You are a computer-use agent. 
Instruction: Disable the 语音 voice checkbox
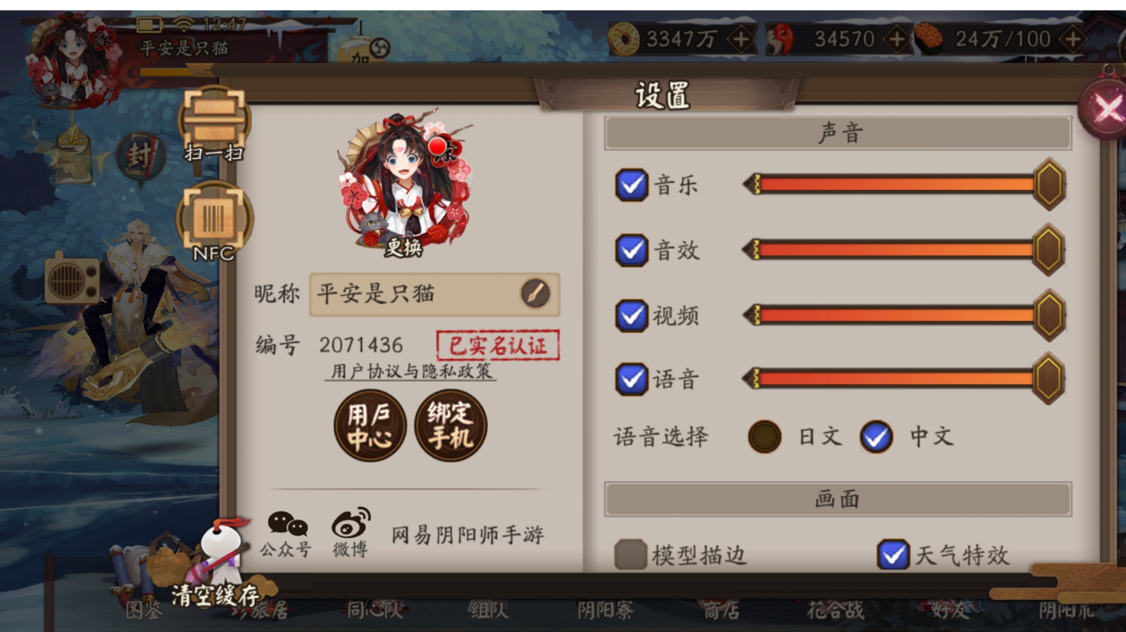tap(632, 379)
